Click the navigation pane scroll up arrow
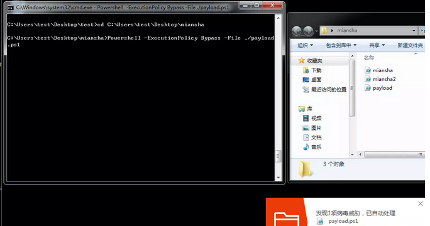This screenshot has width=430, height=226. [352, 56]
